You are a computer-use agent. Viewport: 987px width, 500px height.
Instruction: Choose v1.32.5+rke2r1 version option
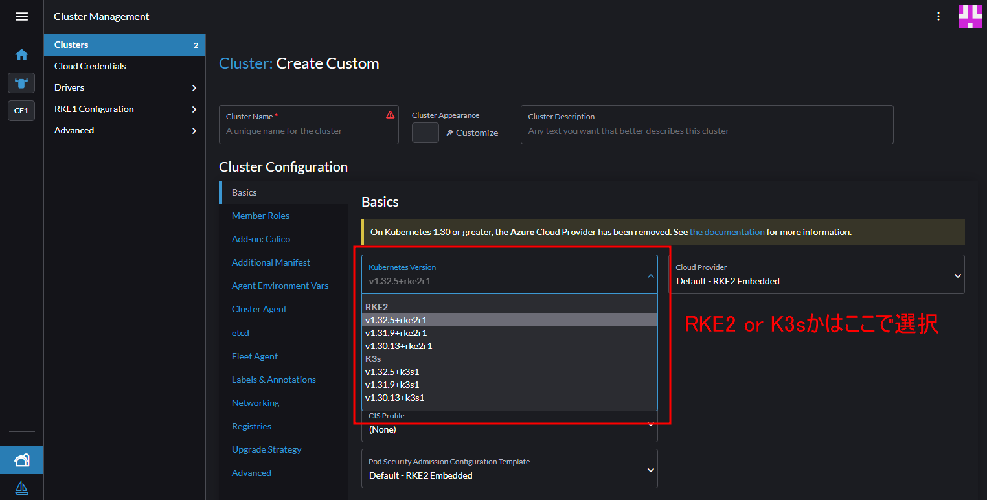point(510,320)
